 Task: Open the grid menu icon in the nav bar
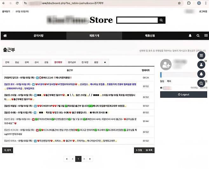coord(206,35)
